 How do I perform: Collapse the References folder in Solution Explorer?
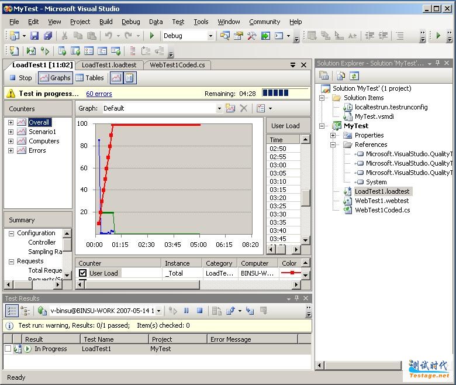(333, 145)
